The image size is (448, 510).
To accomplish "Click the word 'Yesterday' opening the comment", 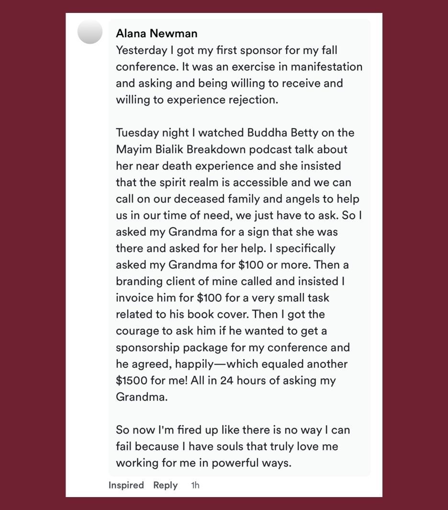I will pyautogui.click(x=142, y=50).
